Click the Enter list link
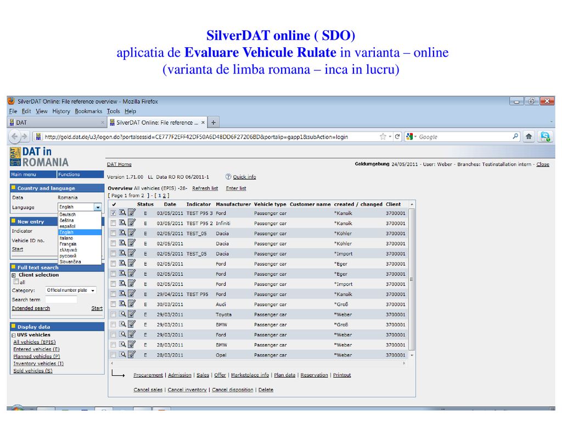The image size is (562, 422). pos(236,188)
